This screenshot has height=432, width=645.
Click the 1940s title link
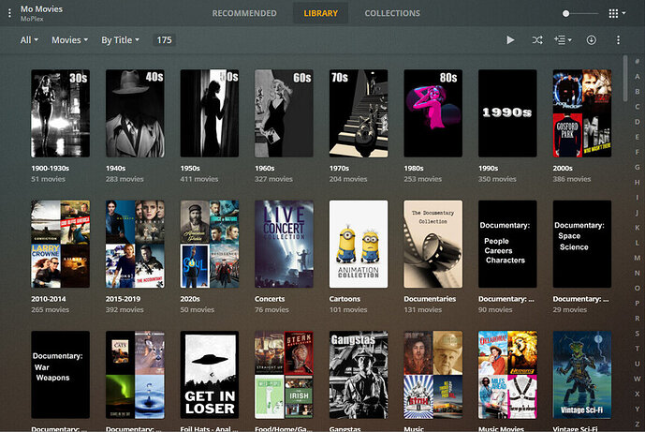pyautogui.click(x=115, y=168)
